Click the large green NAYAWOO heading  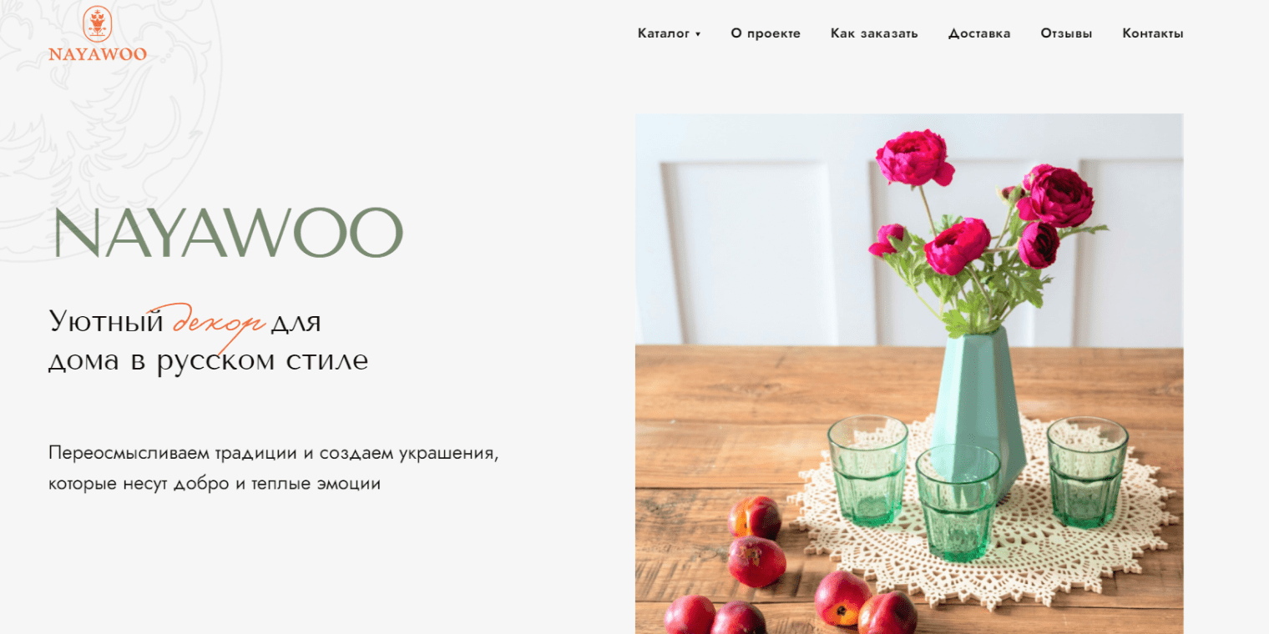(228, 233)
